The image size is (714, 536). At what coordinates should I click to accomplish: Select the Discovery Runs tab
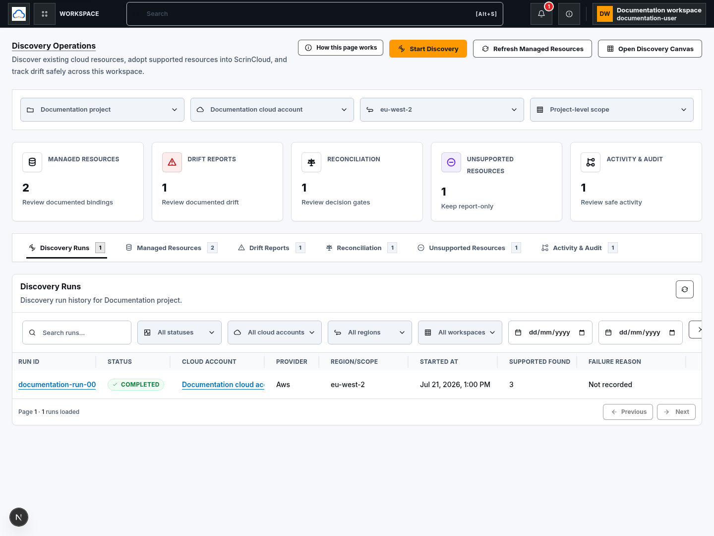pos(66,248)
